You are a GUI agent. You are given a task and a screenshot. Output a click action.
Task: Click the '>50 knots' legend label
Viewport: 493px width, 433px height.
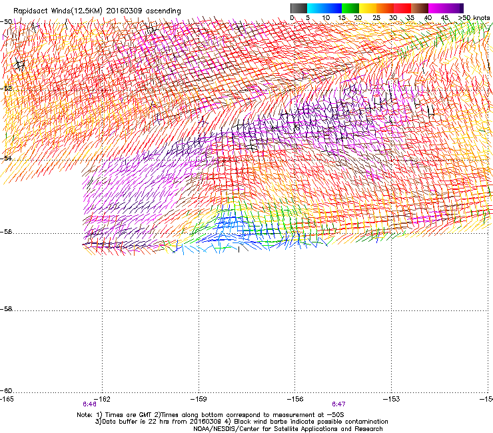click(x=474, y=17)
